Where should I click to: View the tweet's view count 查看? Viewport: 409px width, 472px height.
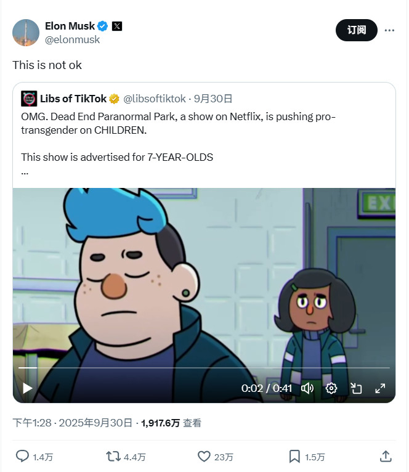(171, 423)
